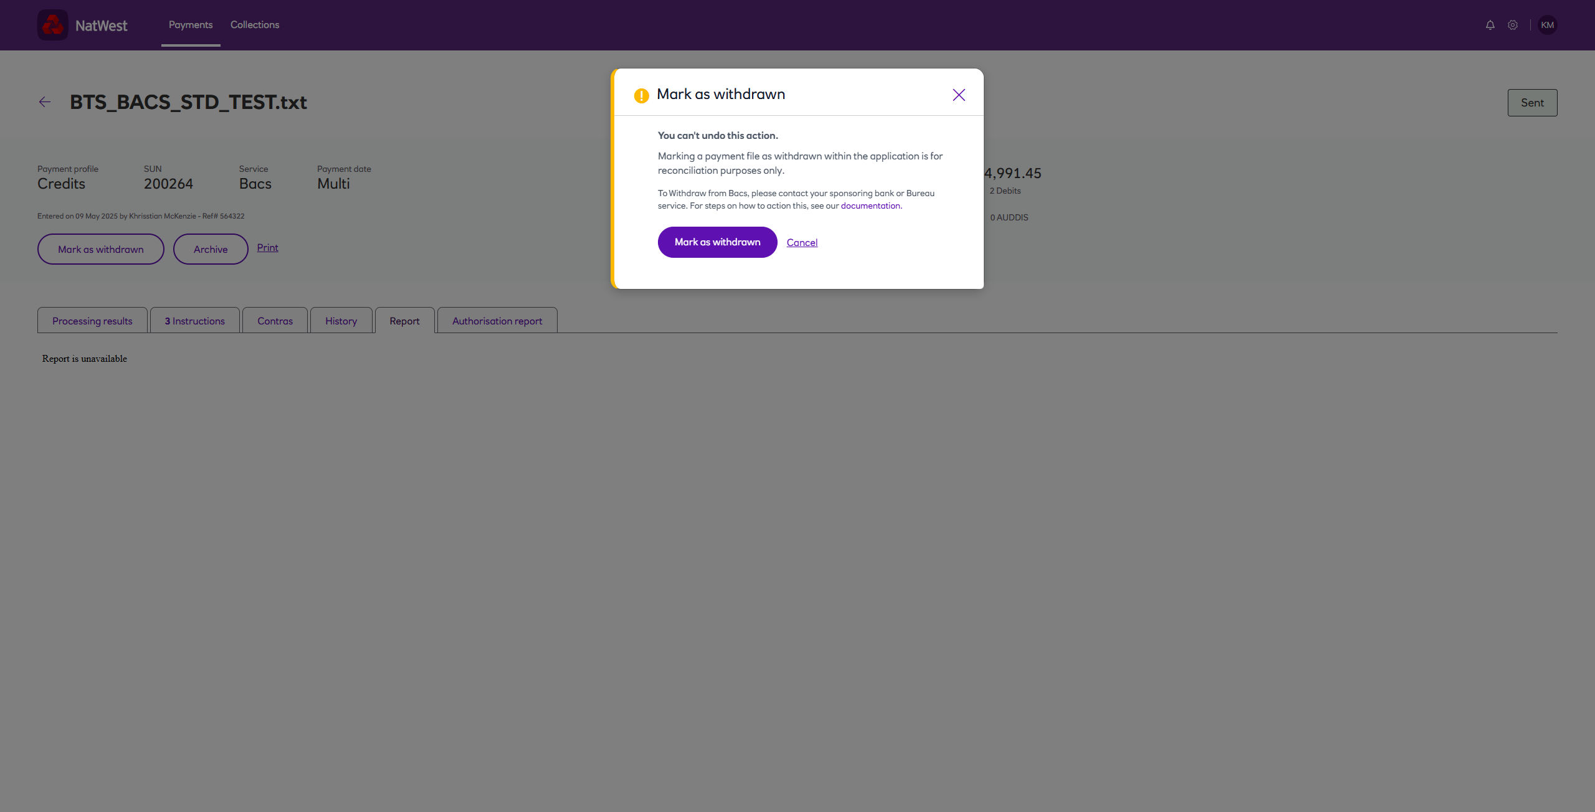1595x812 pixels.
Task: Click the back arrow beside file name
Action: [x=45, y=102]
